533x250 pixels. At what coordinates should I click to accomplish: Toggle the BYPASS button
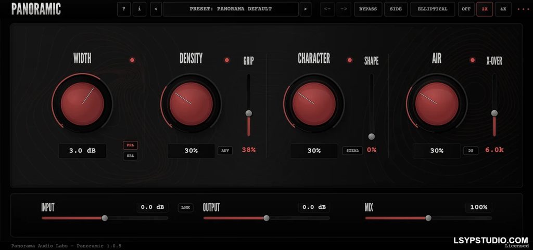[x=368, y=9]
